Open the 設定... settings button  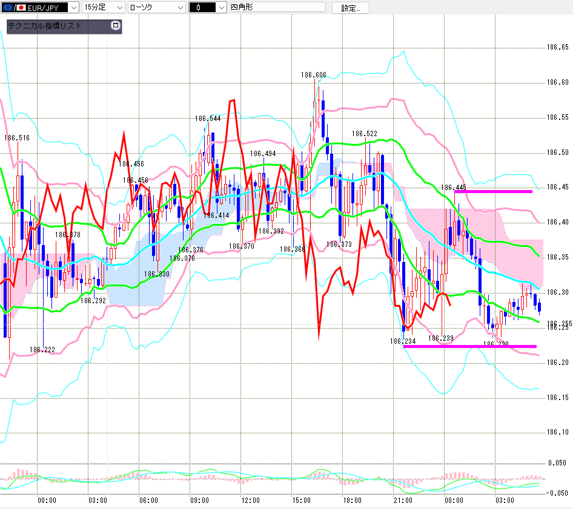pos(351,8)
